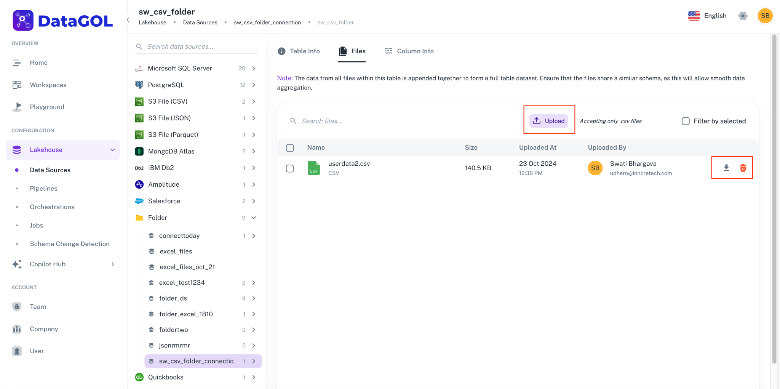Click the US flag language icon
This screenshot has height=389, width=780.
click(x=694, y=16)
